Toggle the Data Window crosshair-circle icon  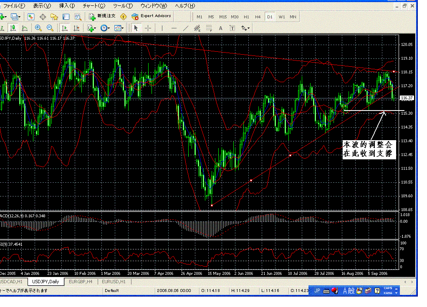pyautogui.click(x=43, y=17)
